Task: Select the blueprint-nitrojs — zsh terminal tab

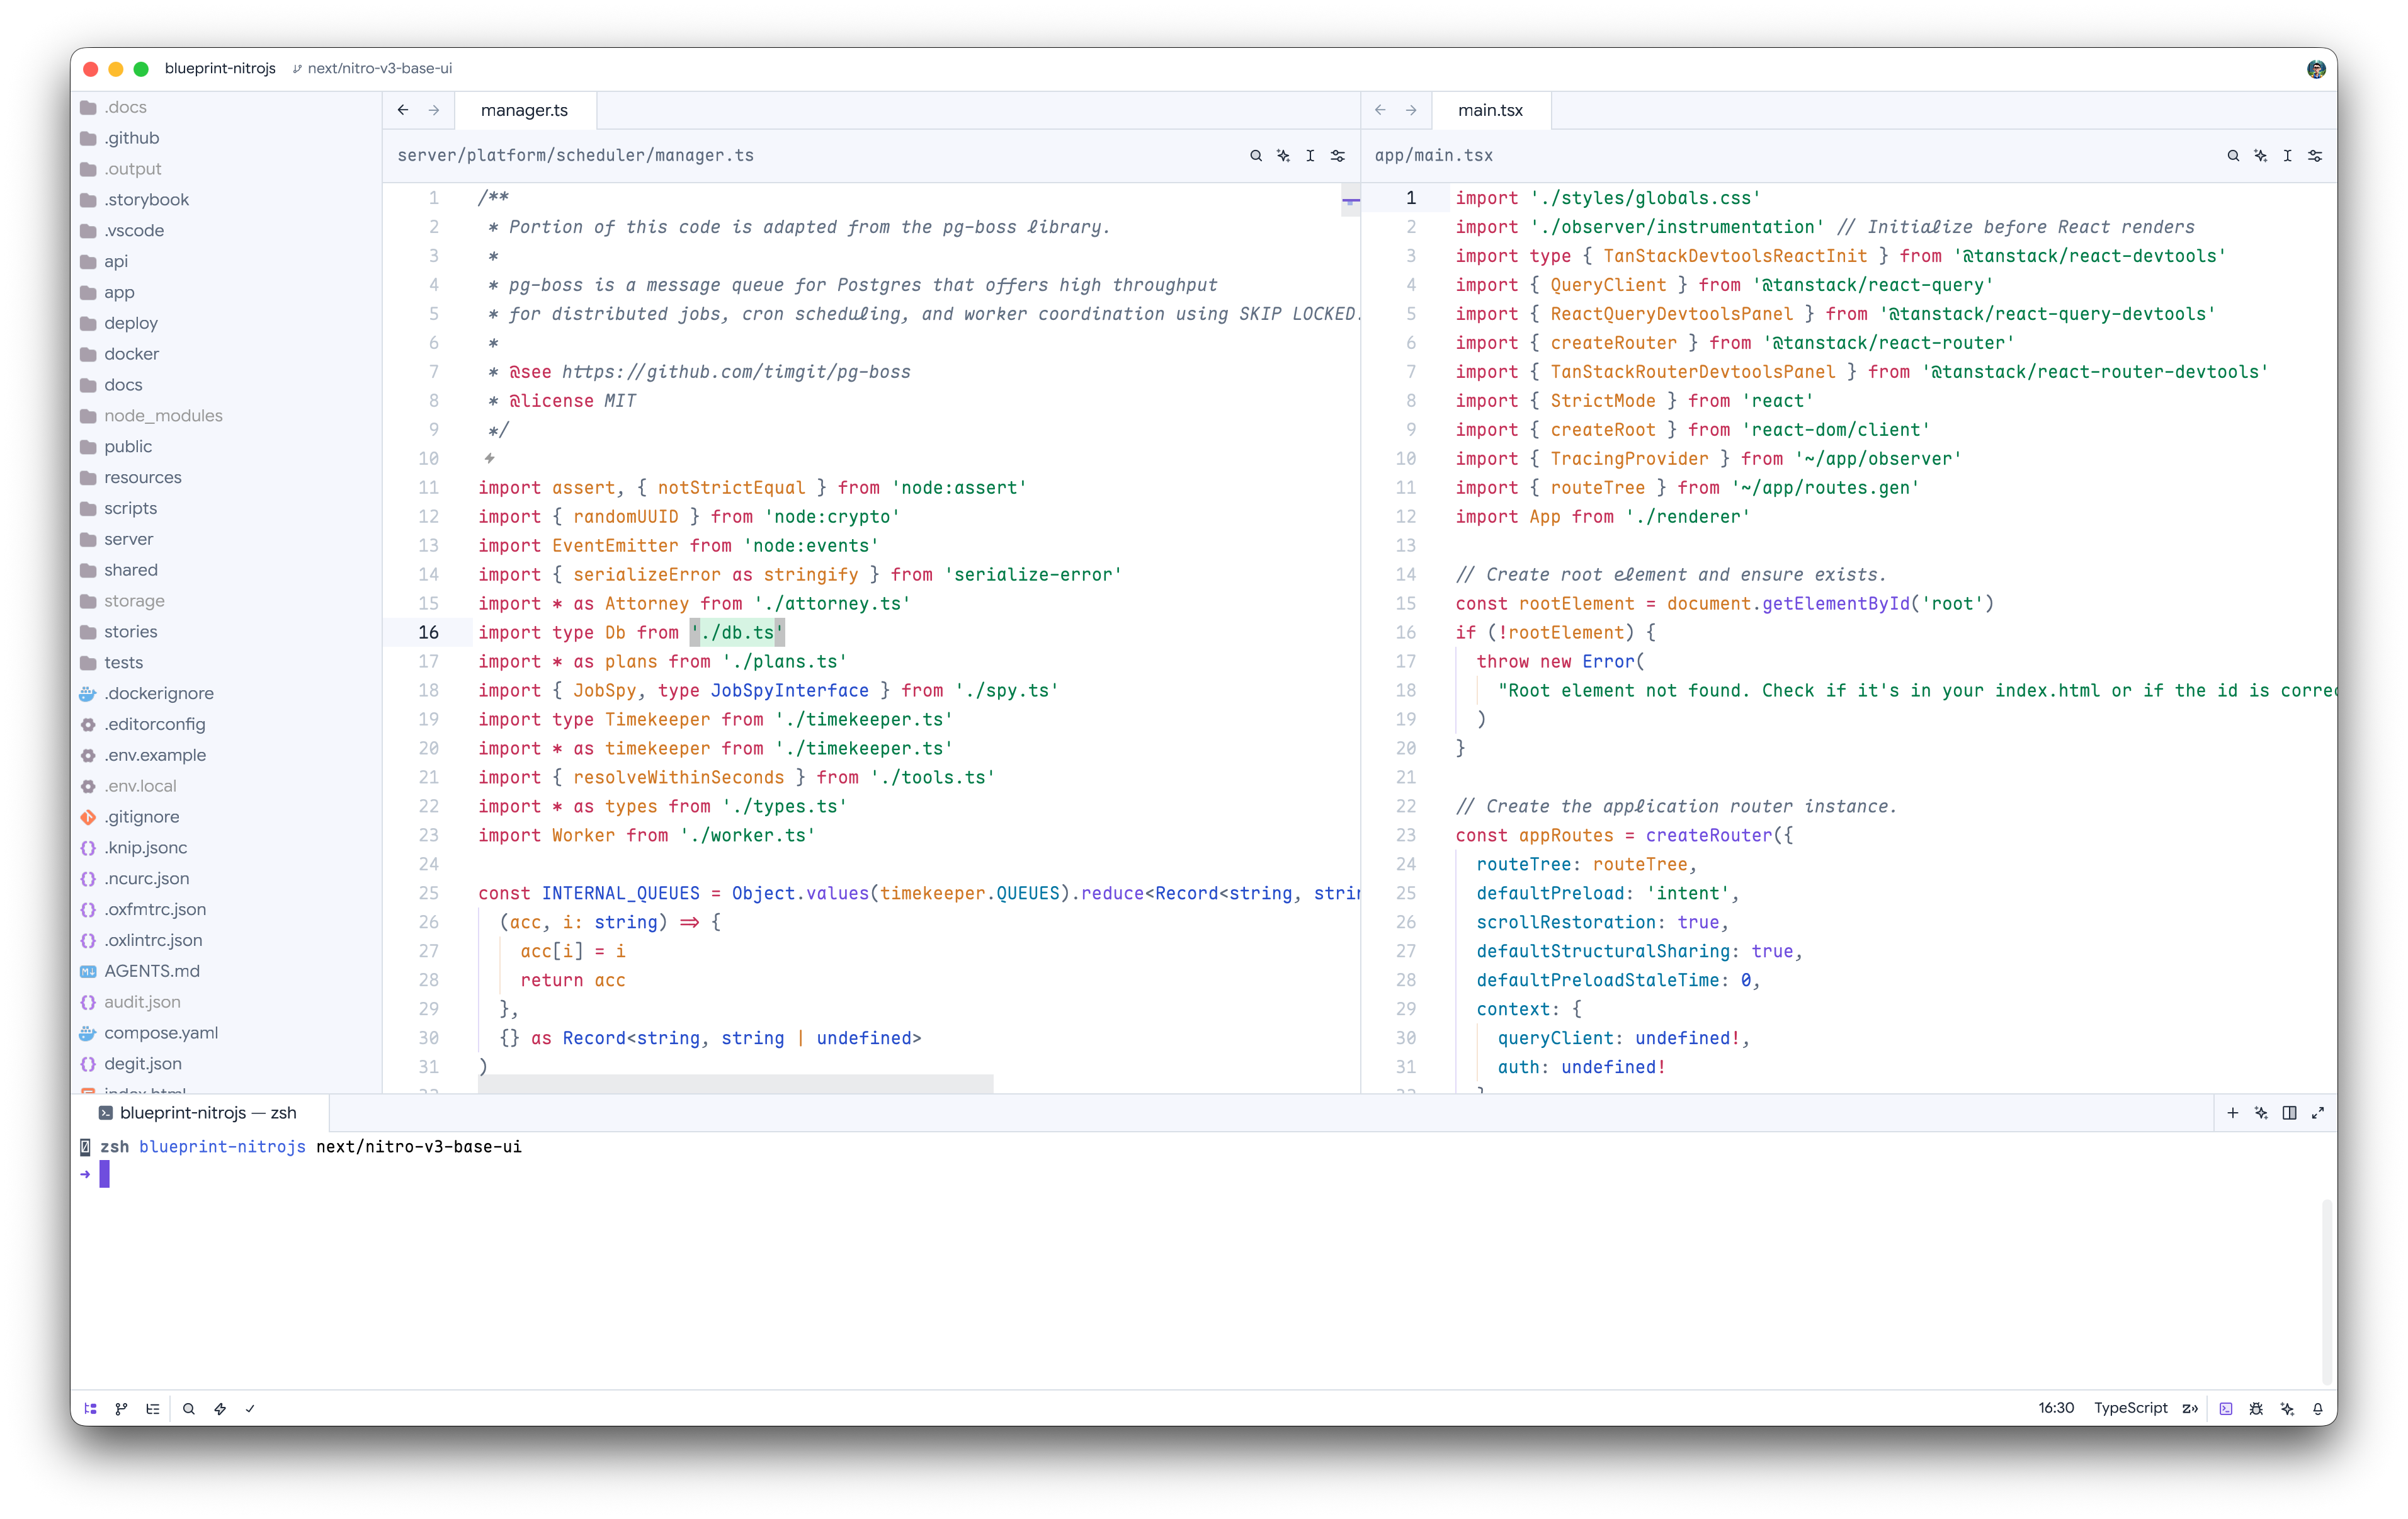Action: click(200, 1113)
